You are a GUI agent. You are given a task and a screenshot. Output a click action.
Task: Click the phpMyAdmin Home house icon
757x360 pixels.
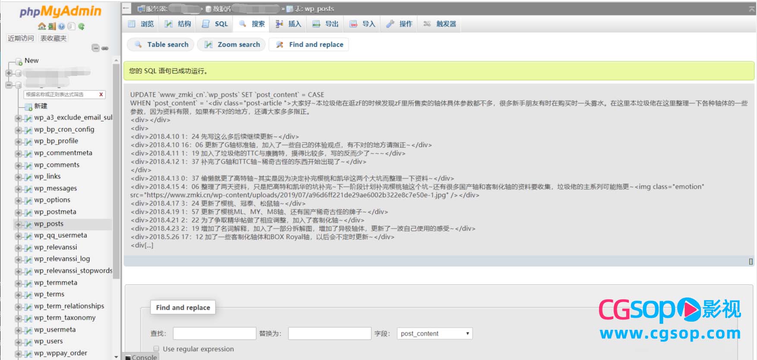(x=42, y=26)
